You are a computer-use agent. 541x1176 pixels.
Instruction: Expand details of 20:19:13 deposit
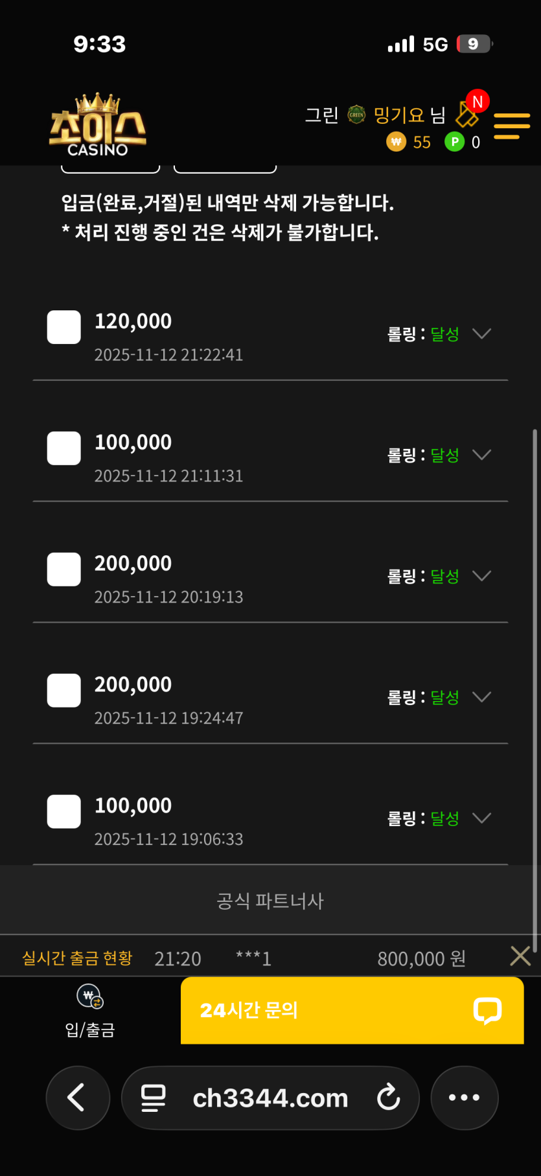click(481, 576)
